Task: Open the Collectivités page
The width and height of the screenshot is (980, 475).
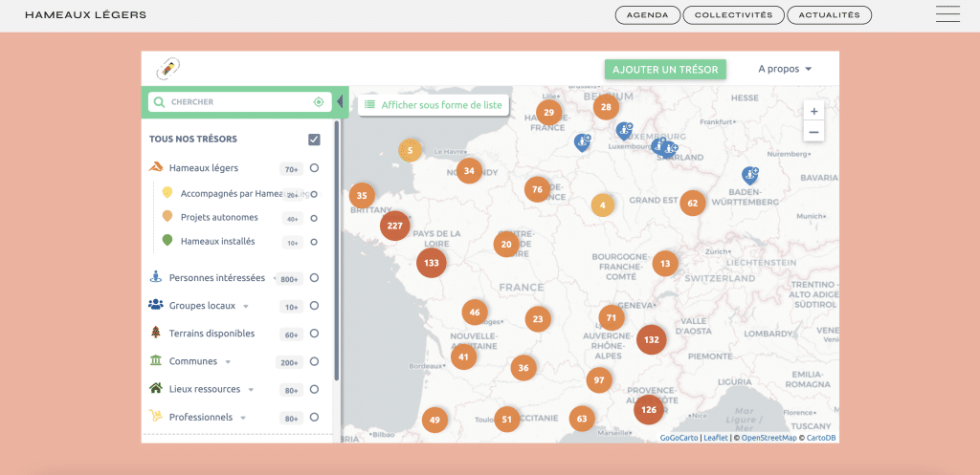Action: point(733,15)
